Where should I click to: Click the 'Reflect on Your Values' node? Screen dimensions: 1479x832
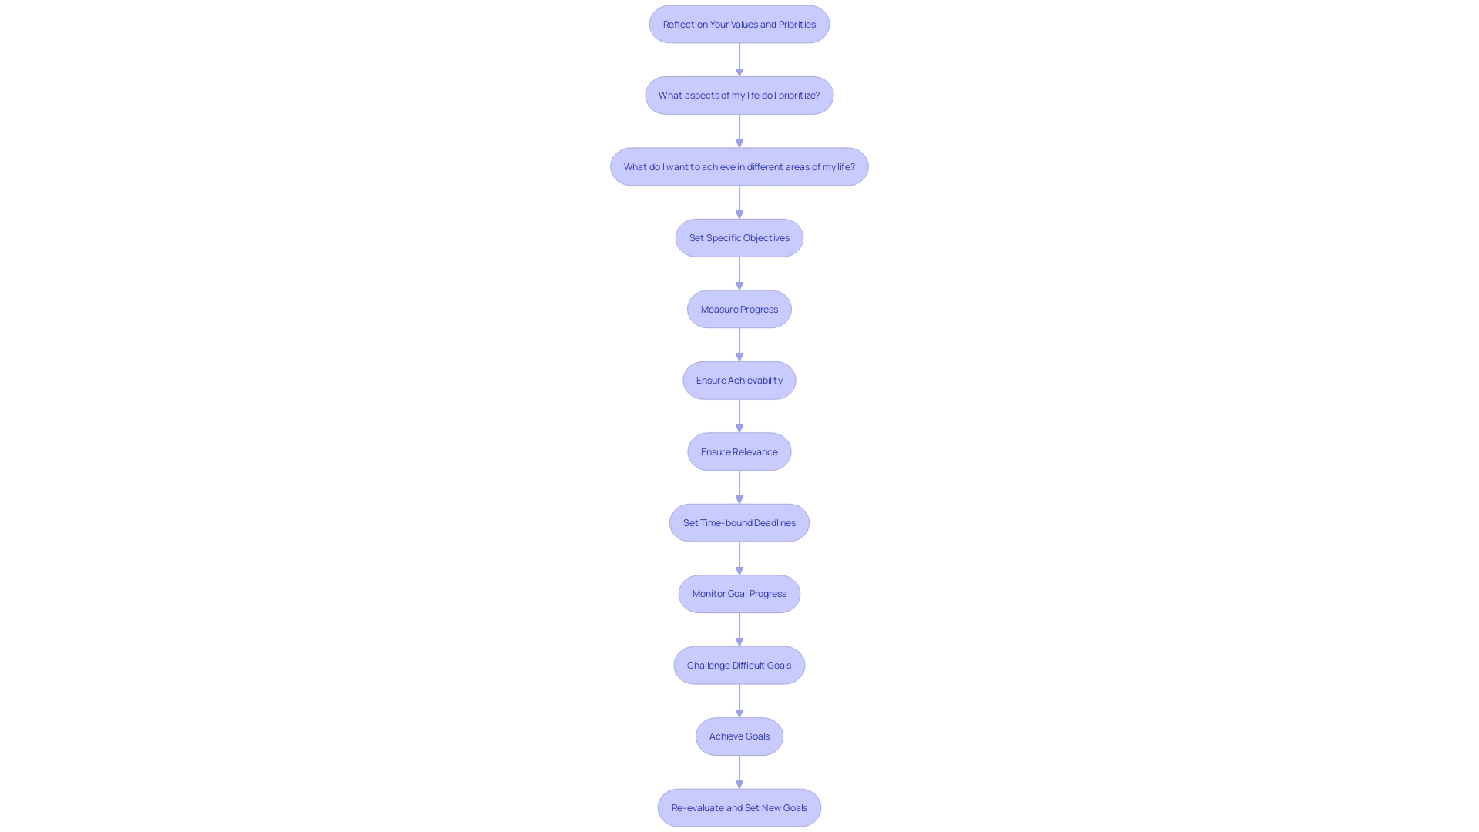coord(739,22)
